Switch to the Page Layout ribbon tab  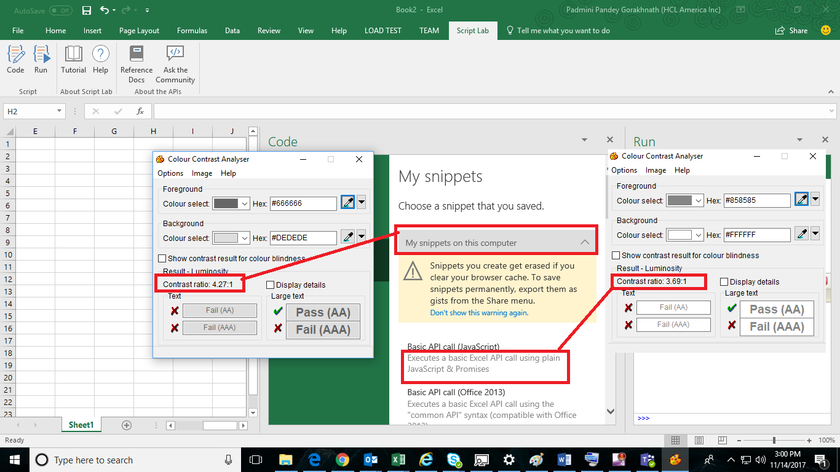(x=140, y=30)
